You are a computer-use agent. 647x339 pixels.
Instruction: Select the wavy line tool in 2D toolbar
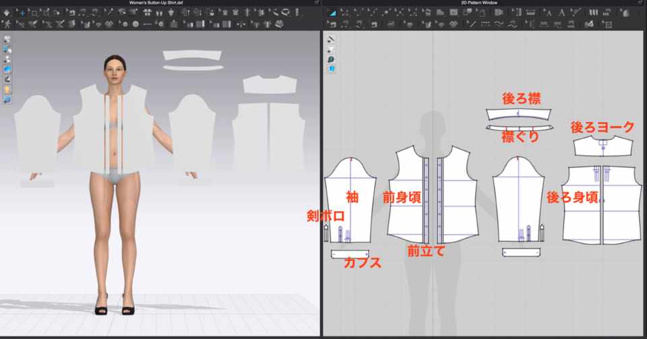click(x=499, y=24)
